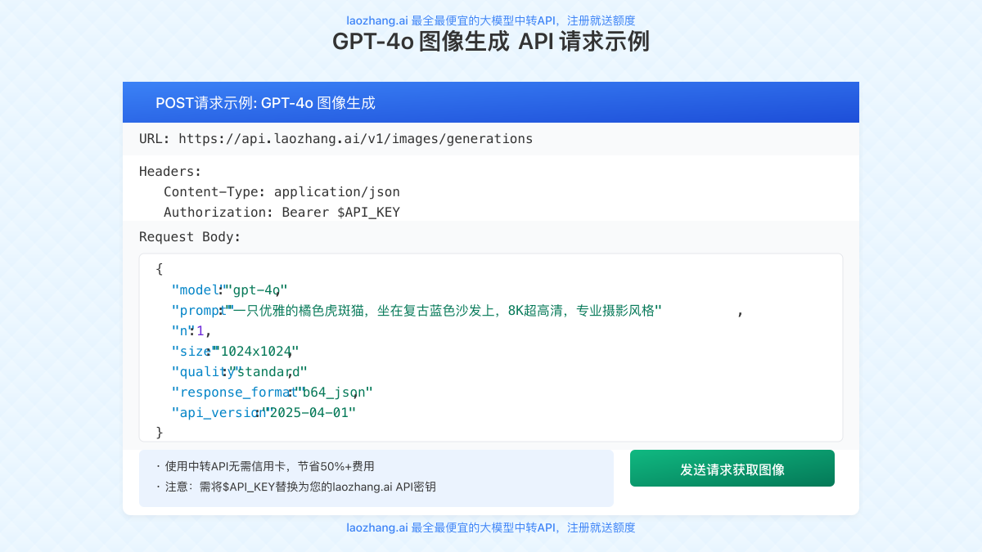Click the "standard" value
Screen dimensions: 982x552
click(268, 372)
